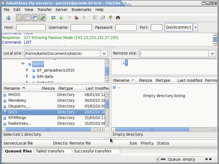This screenshot has width=219, height=164.
Task: Select the Okupantu_... directory row
Action: pyautogui.click(x=53, y=106)
